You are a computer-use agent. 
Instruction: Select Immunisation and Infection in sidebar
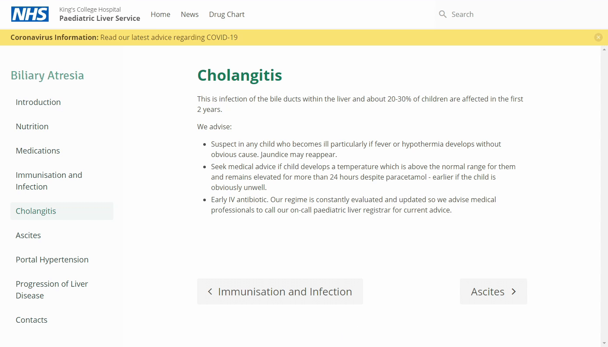click(x=49, y=181)
